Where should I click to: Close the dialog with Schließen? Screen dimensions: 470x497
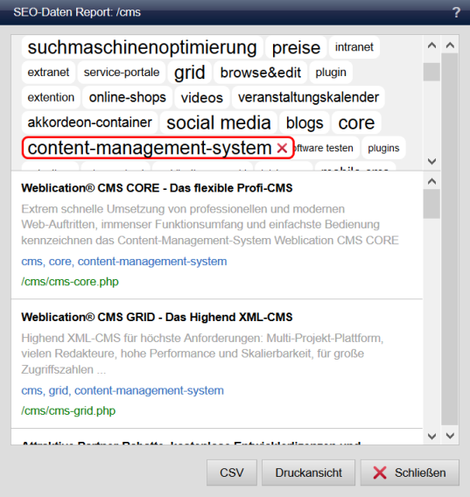[410, 472]
